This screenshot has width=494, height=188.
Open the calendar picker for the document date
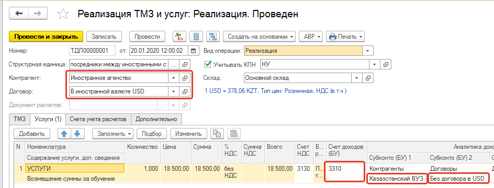coord(194,51)
